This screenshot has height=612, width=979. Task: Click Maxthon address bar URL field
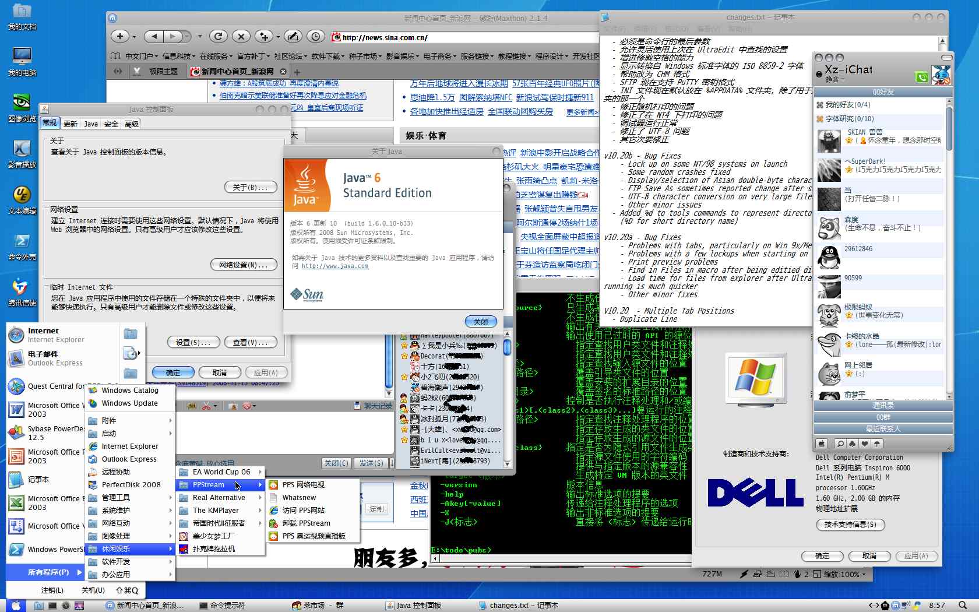[x=466, y=37]
